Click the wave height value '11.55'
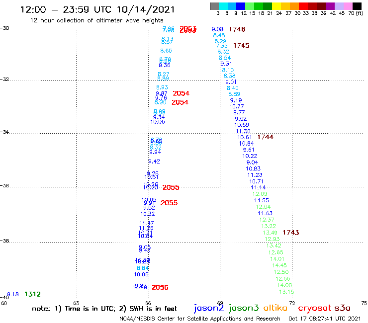The image size is (368, 323). (x=262, y=200)
